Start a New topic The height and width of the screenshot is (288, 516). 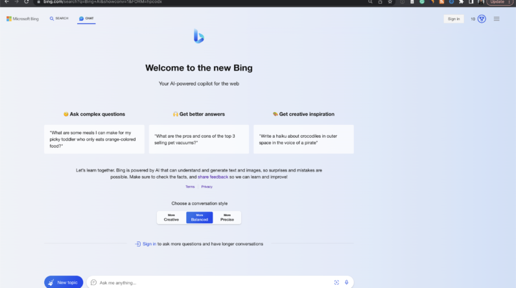pyautogui.click(x=64, y=282)
